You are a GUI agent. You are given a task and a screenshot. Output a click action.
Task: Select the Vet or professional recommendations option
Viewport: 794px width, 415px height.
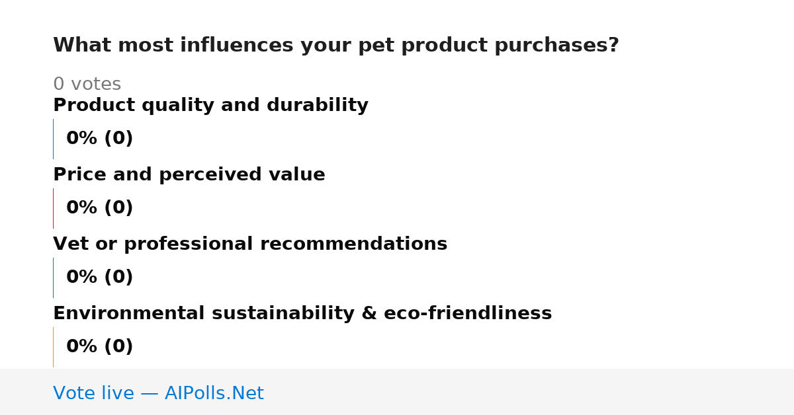[x=250, y=245]
